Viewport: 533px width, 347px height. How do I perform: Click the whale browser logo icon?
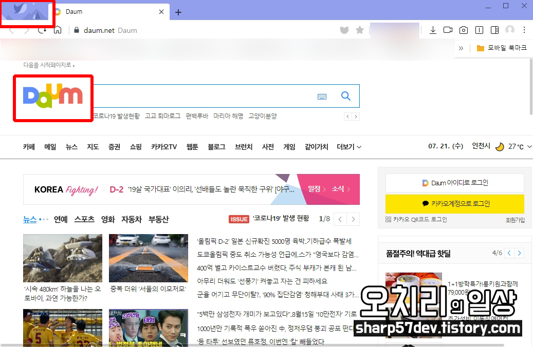[x=20, y=9]
